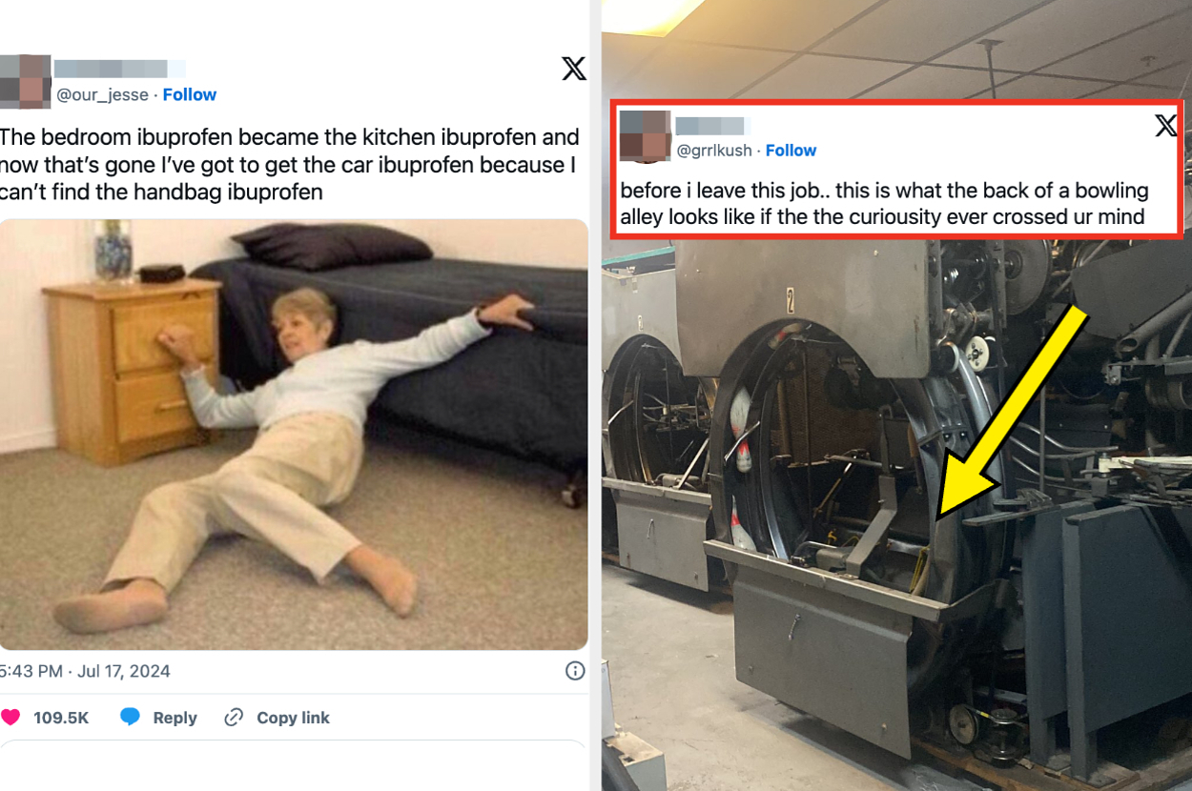Open the @our_jesse profile handle

point(99,94)
